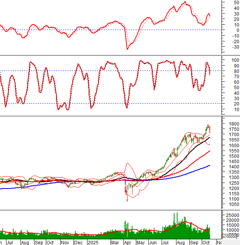This screenshot has height=245, width=240.
Task: Click the 1800 price axis label
Action: pyautogui.click(x=234, y=124)
